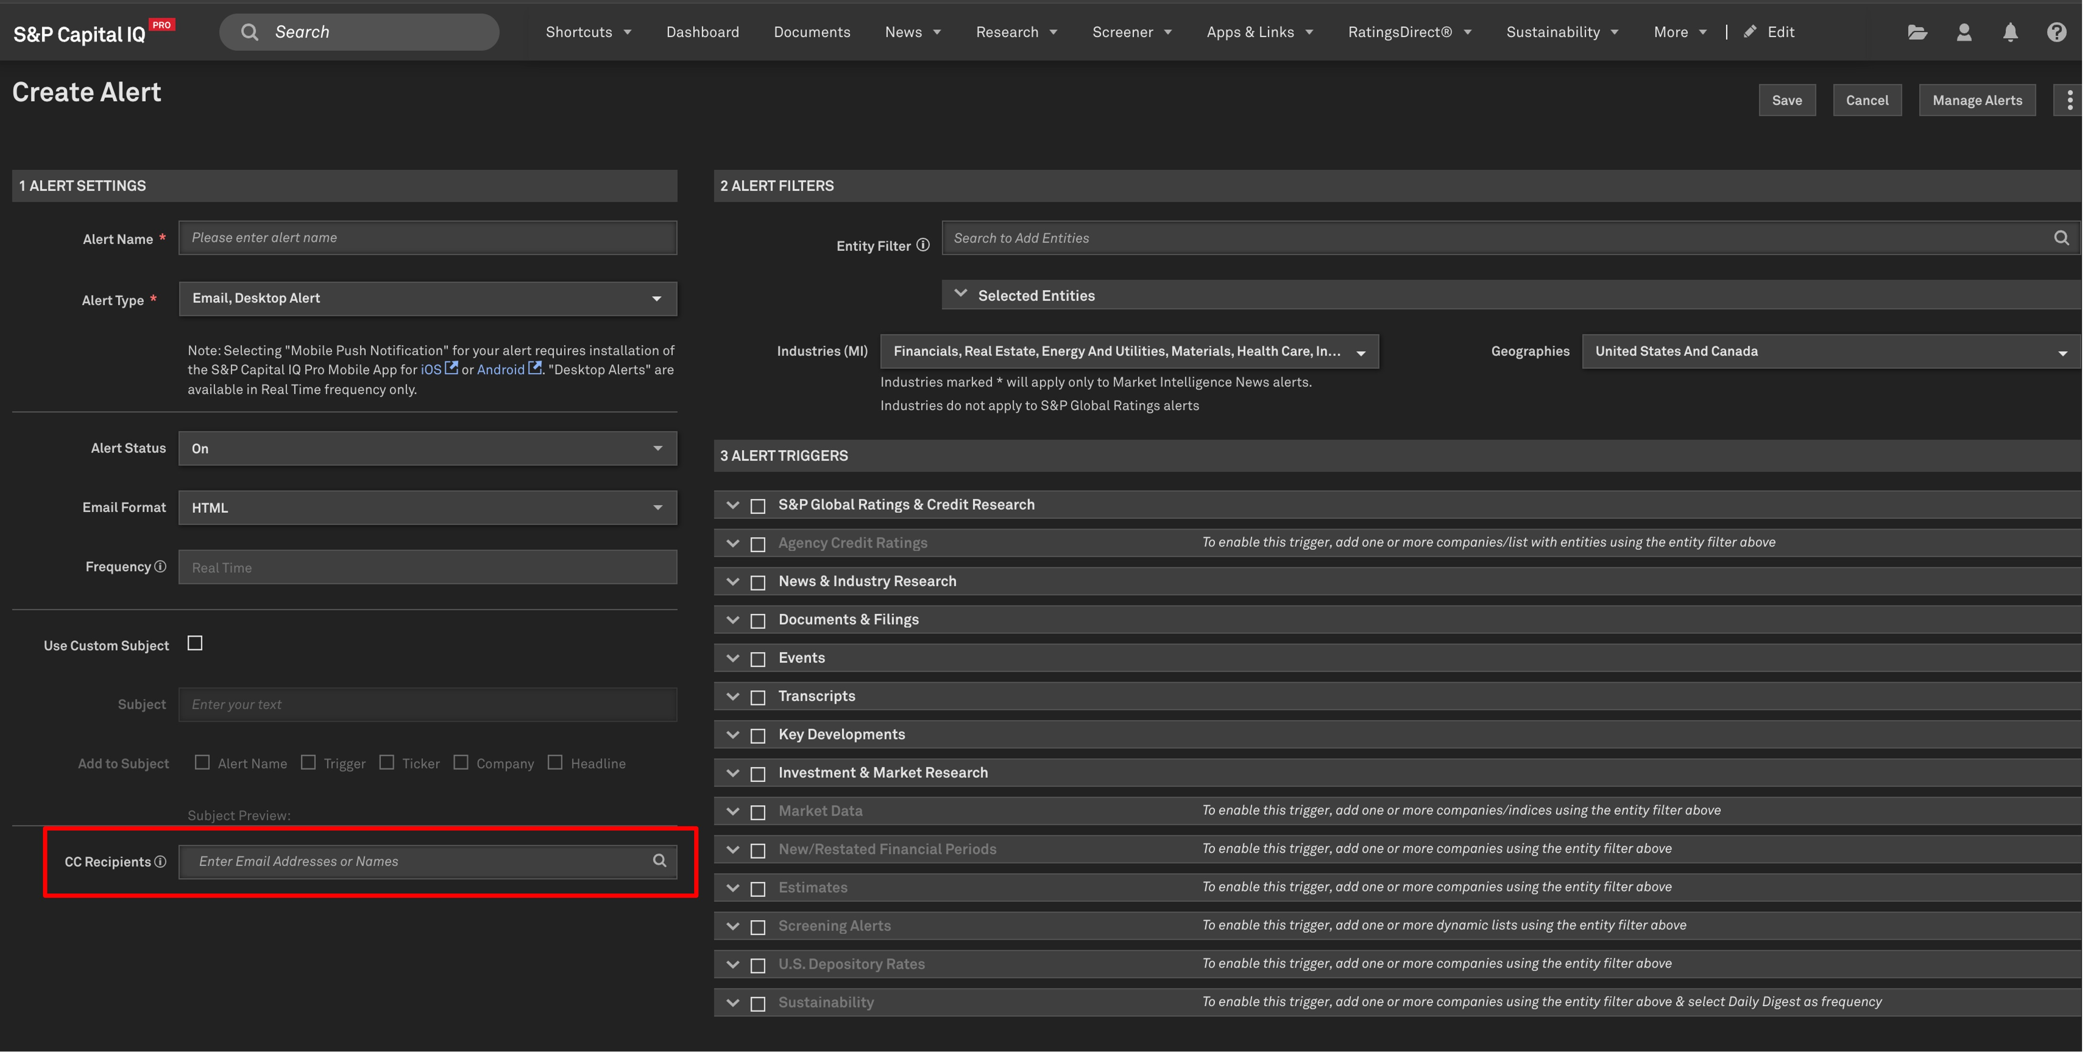The image size is (2083, 1052).
Task: Click the external link icon next to Android
Action: click(x=535, y=368)
